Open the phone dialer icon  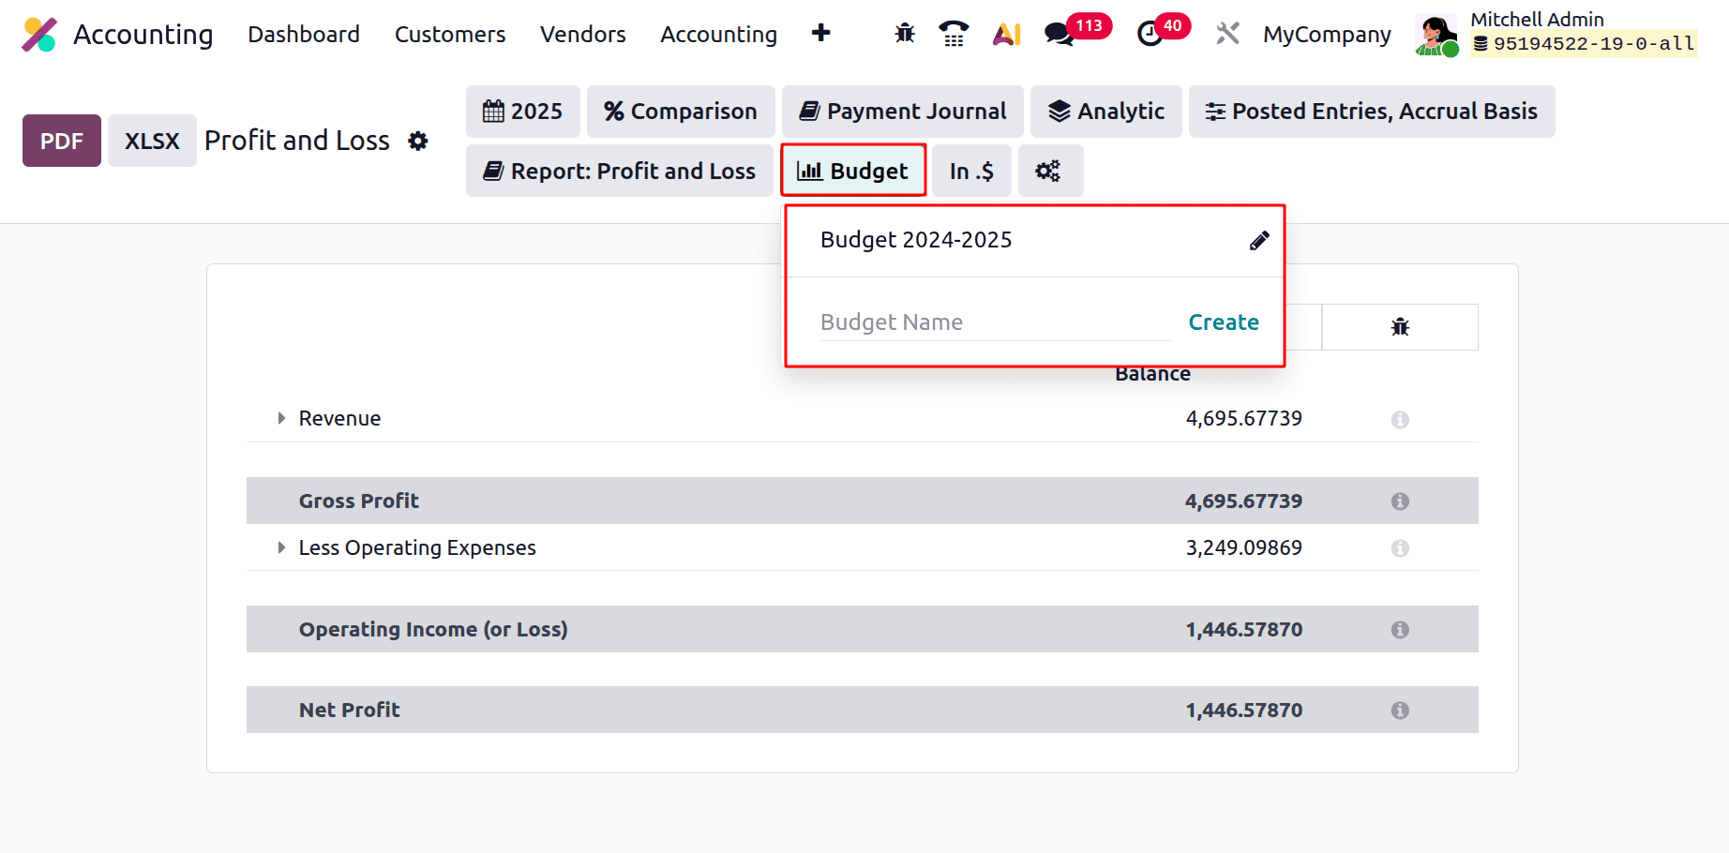[x=954, y=33]
